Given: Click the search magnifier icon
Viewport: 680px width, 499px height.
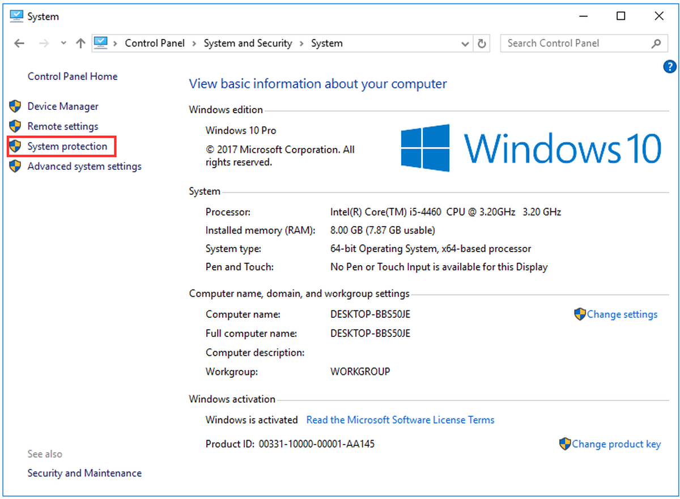Looking at the screenshot, I should pos(656,44).
